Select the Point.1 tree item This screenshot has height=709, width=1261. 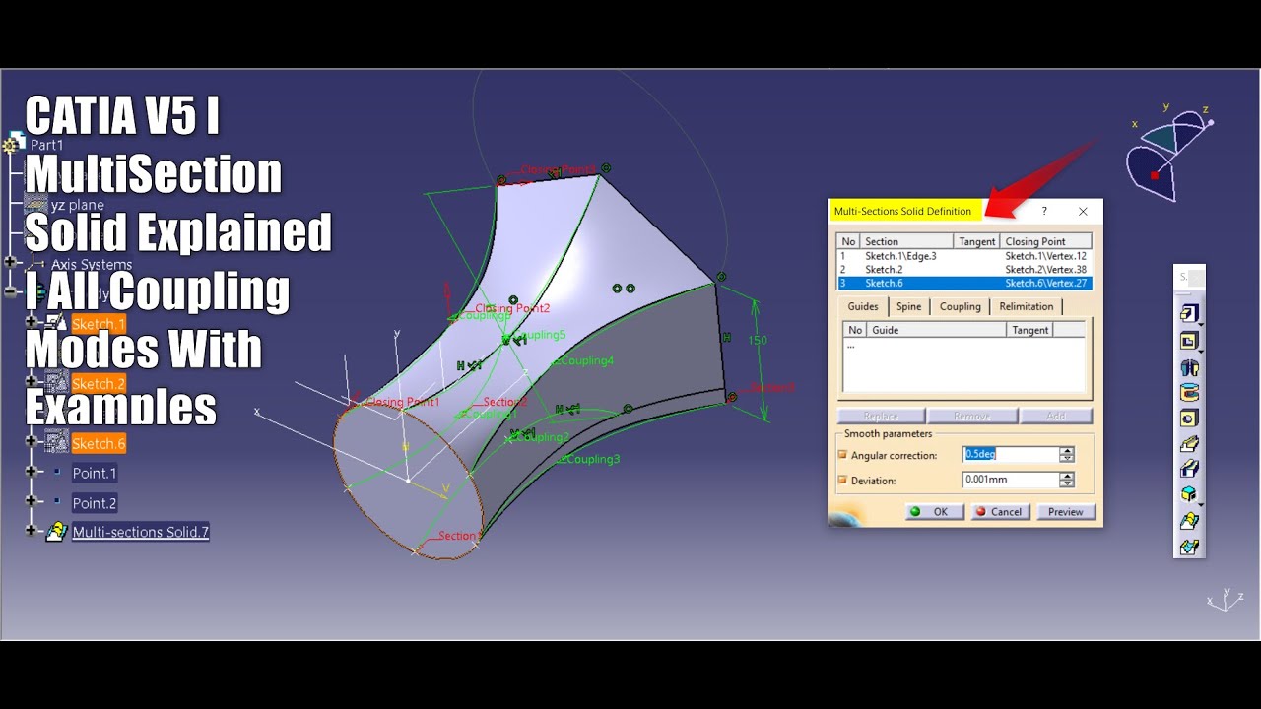95,474
